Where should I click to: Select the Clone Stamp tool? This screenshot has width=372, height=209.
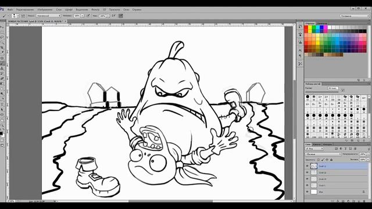(2, 69)
